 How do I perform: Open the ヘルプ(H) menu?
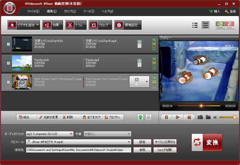coord(108,11)
